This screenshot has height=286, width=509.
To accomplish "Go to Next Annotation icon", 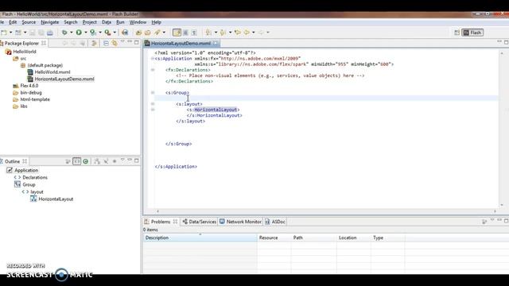I will click(208, 33).
